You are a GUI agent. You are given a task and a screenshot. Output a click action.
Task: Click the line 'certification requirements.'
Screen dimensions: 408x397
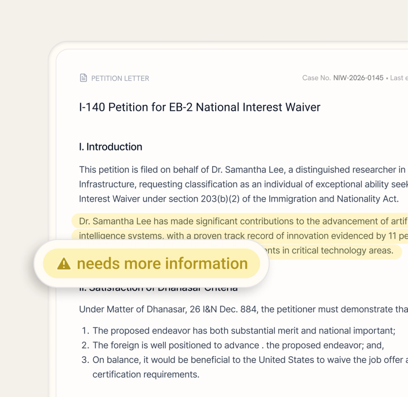[146, 374]
